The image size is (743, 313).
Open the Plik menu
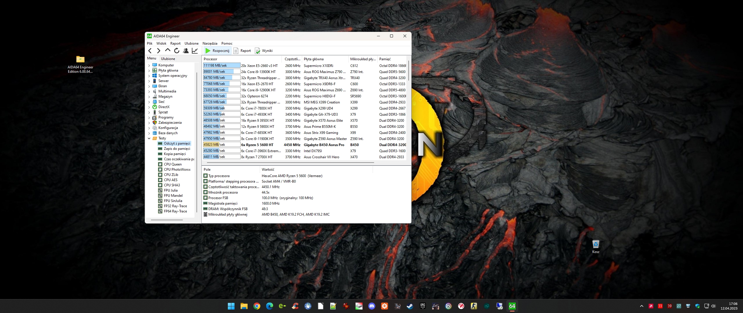[149, 43]
